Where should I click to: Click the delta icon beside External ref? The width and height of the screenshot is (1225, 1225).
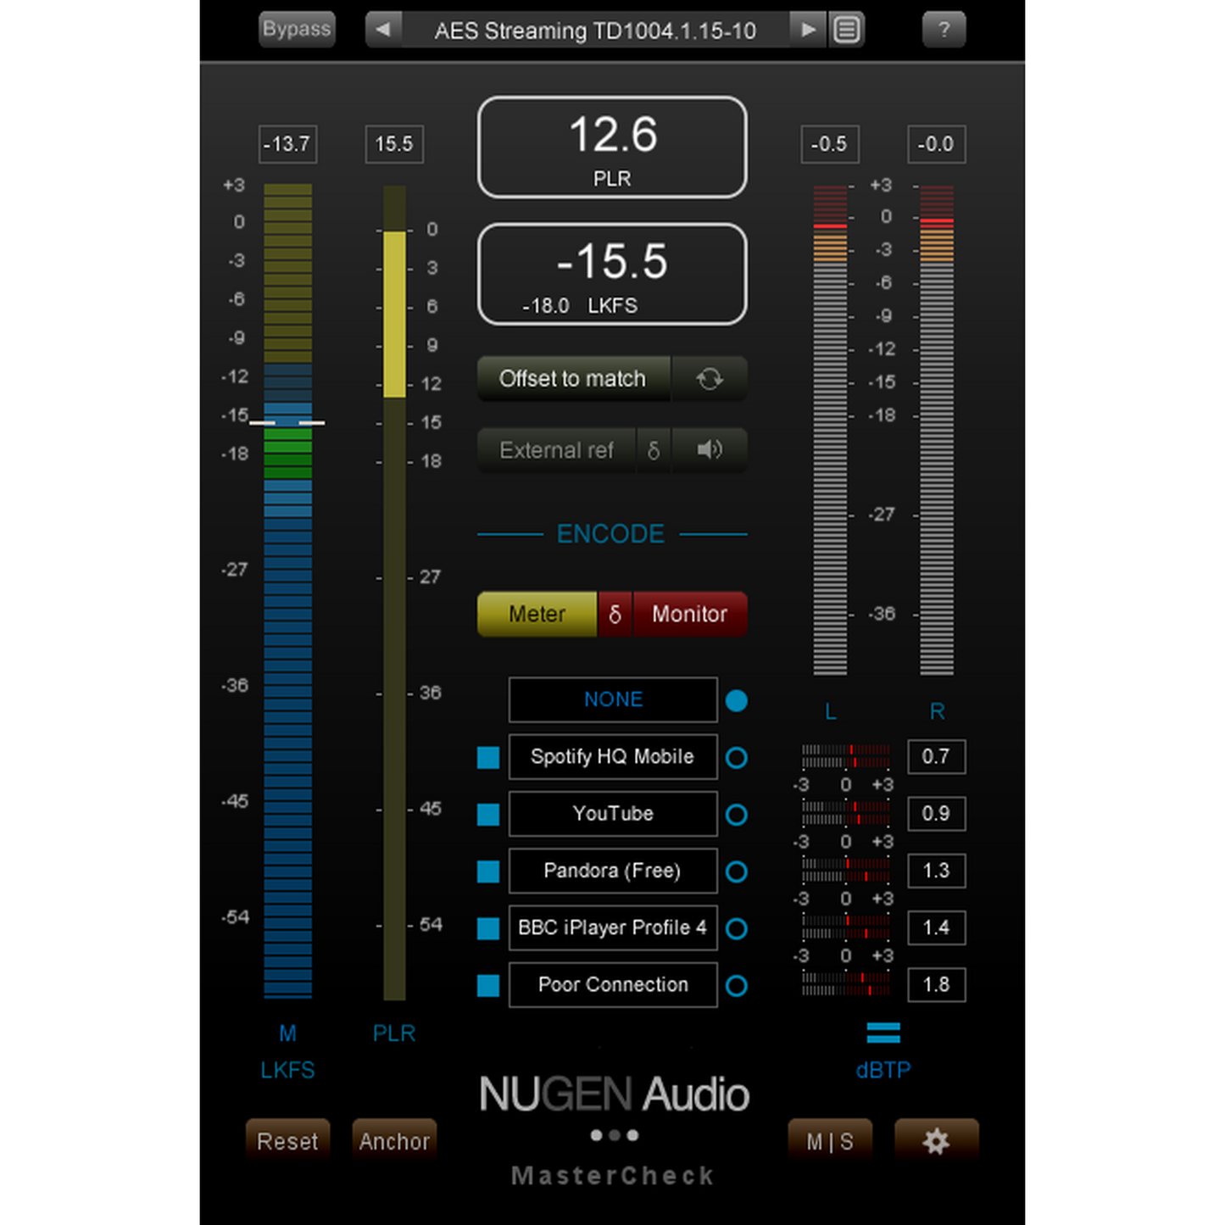(x=654, y=450)
